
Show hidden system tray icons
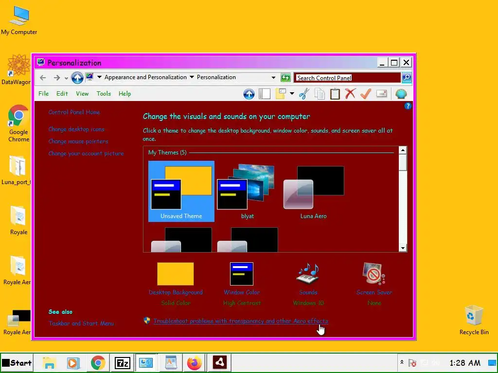point(402,362)
